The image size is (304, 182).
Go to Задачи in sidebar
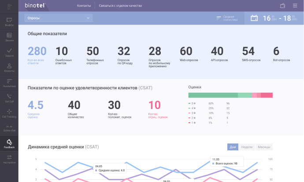coord(9,53)
